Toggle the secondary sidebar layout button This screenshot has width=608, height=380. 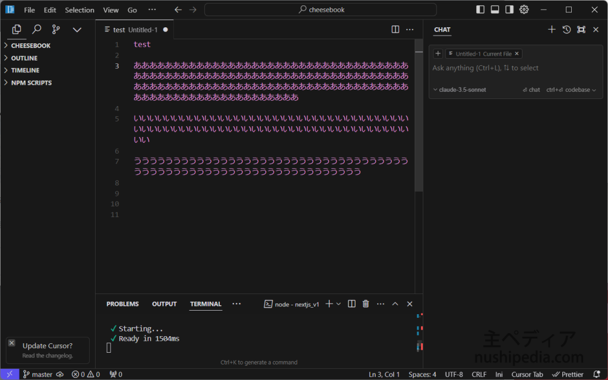point(509,9)
